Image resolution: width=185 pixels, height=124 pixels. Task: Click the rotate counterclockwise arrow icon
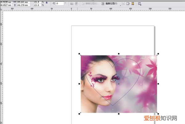click(x=54, y=4)
